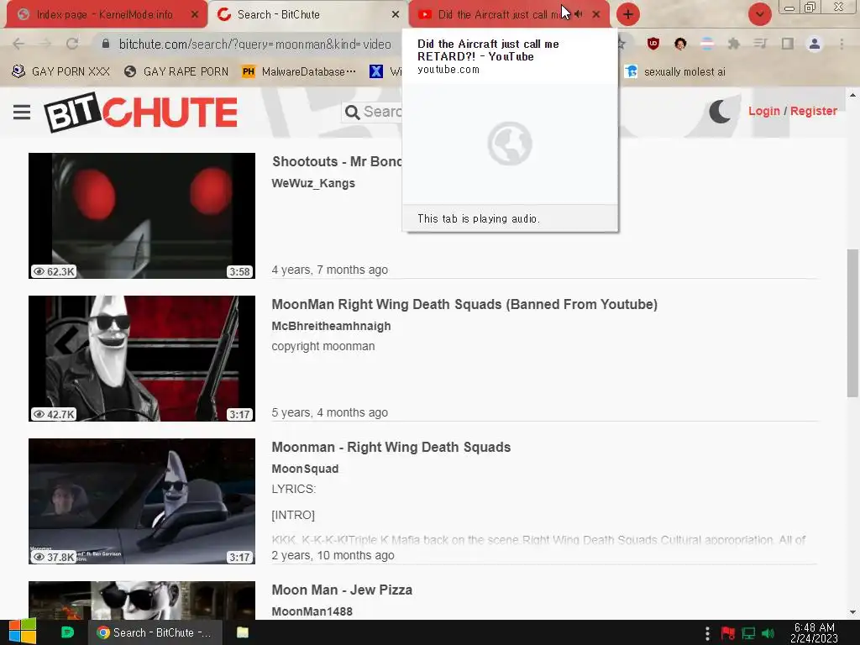Image resolution: width=860 pixels, height=645 pixels.
Task: Click the page scrollbar down arrow
Action: tap(852, 612)
